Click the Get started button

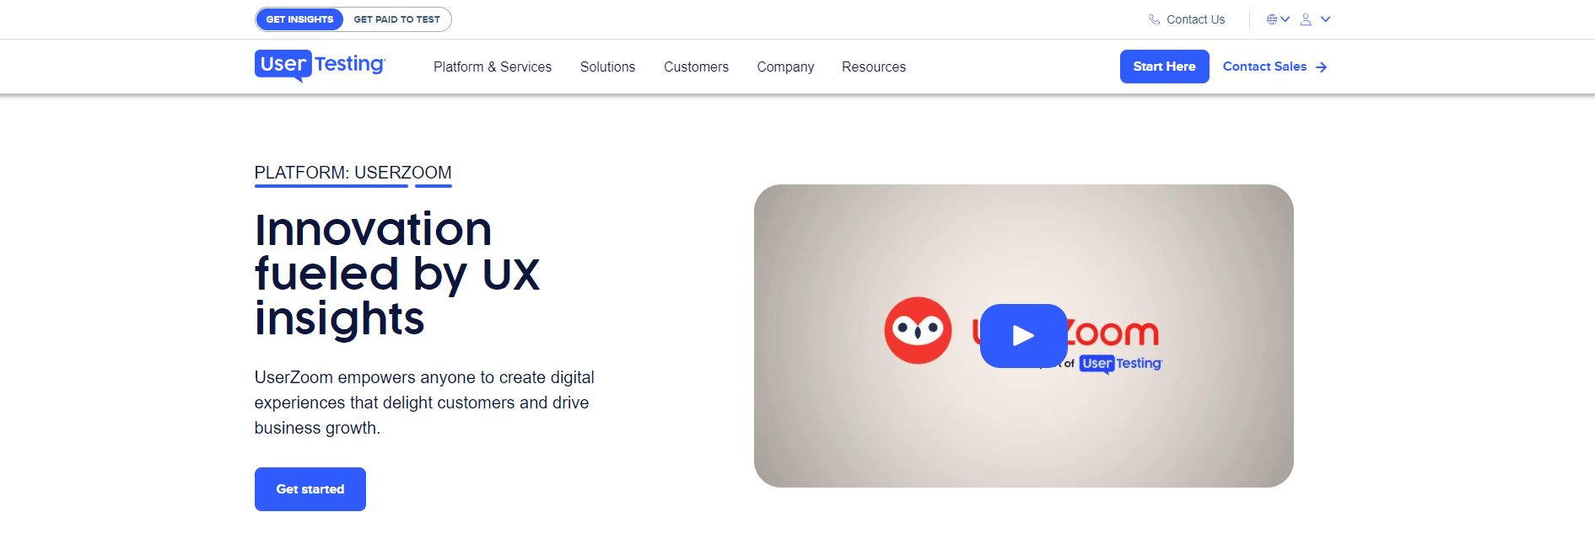(x=310, y=489)
